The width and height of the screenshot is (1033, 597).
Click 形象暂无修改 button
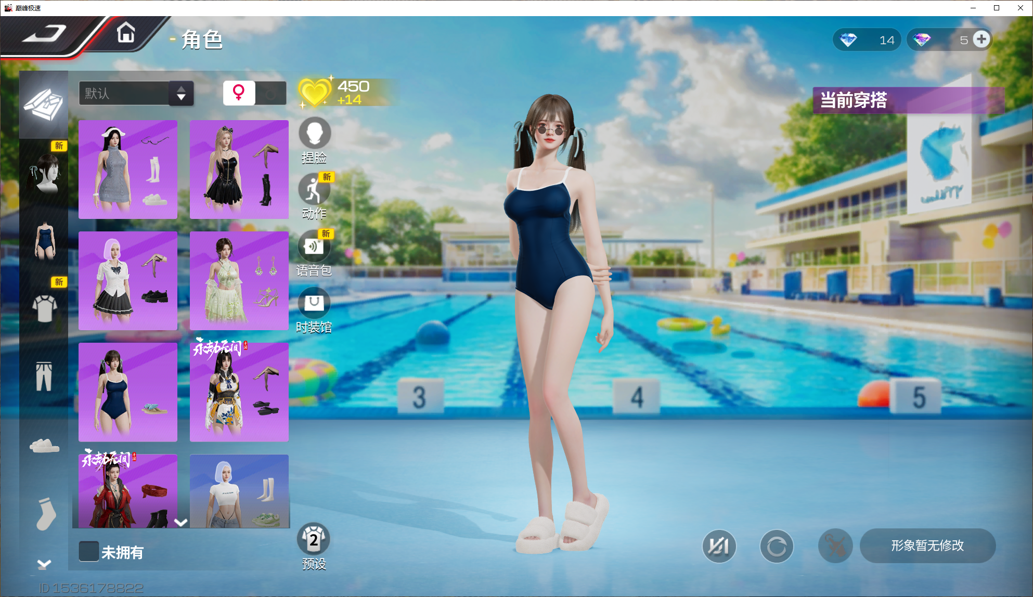pos(927,546)
